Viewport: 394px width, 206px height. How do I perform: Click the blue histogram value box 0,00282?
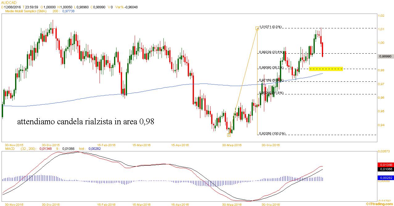385,178
